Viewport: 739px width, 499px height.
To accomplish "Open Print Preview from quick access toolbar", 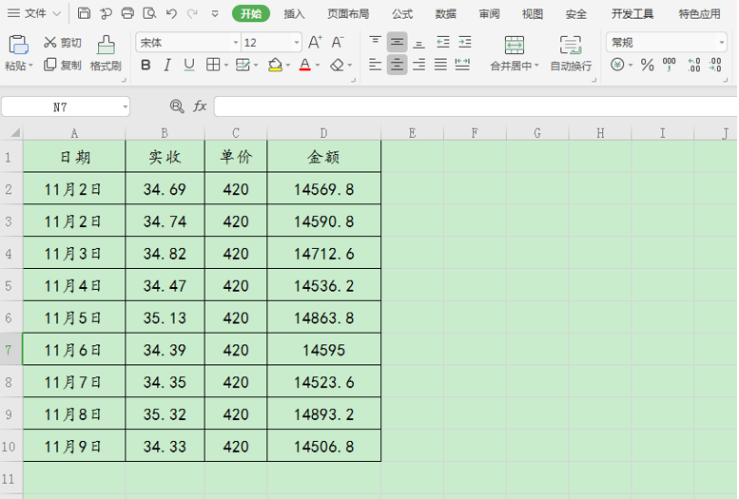I will [149, 13].
